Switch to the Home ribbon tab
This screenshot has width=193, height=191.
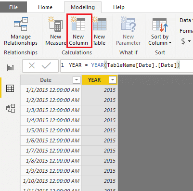(45, 7)
